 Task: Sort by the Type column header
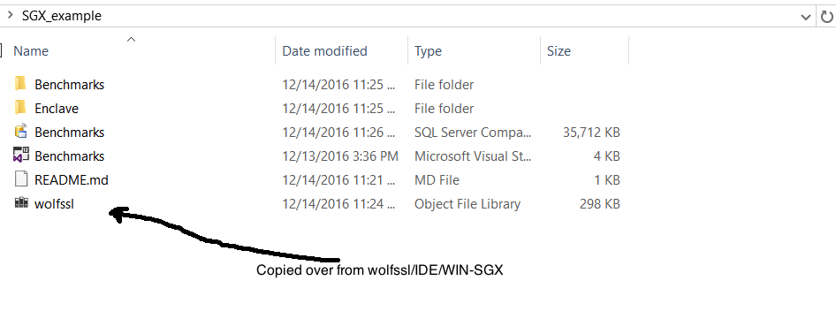(x=428, y=51)
